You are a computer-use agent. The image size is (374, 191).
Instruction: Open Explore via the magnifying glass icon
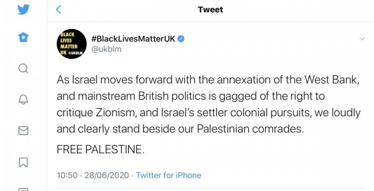[x=23, y=68]
